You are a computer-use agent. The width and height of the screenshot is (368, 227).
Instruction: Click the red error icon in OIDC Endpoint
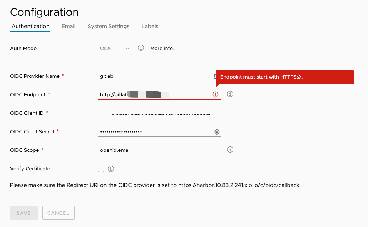tap(216, 94)
